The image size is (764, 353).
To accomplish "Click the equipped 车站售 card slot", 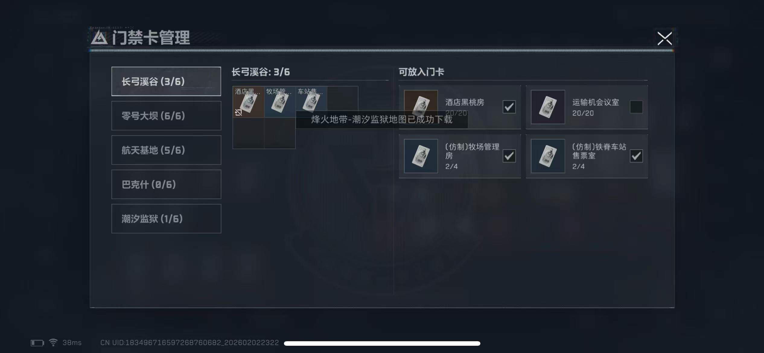I will (x=311, y=102).
